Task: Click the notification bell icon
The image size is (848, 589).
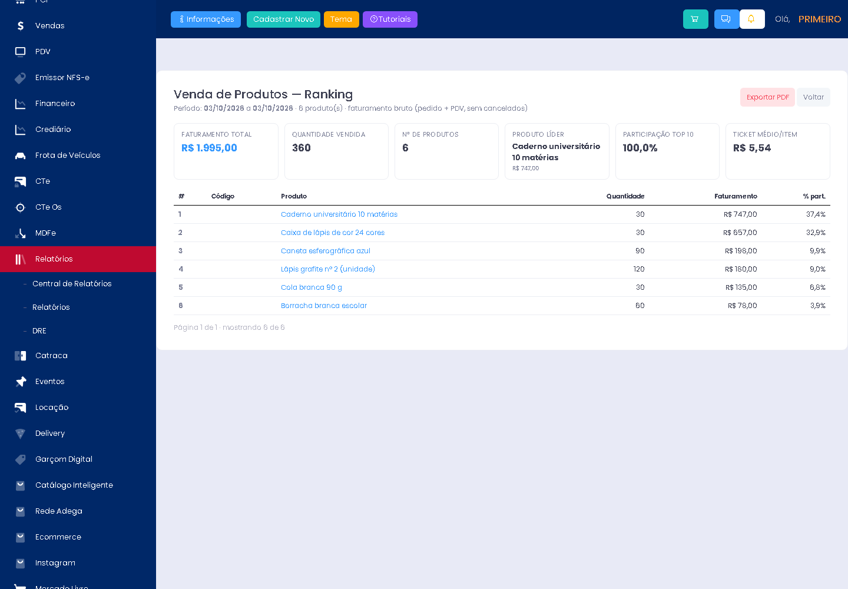Action: (x=752, y=19)
